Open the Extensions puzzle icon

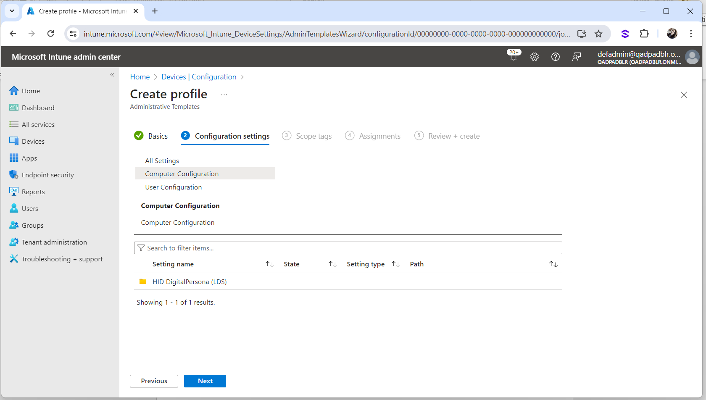[644, 34]
